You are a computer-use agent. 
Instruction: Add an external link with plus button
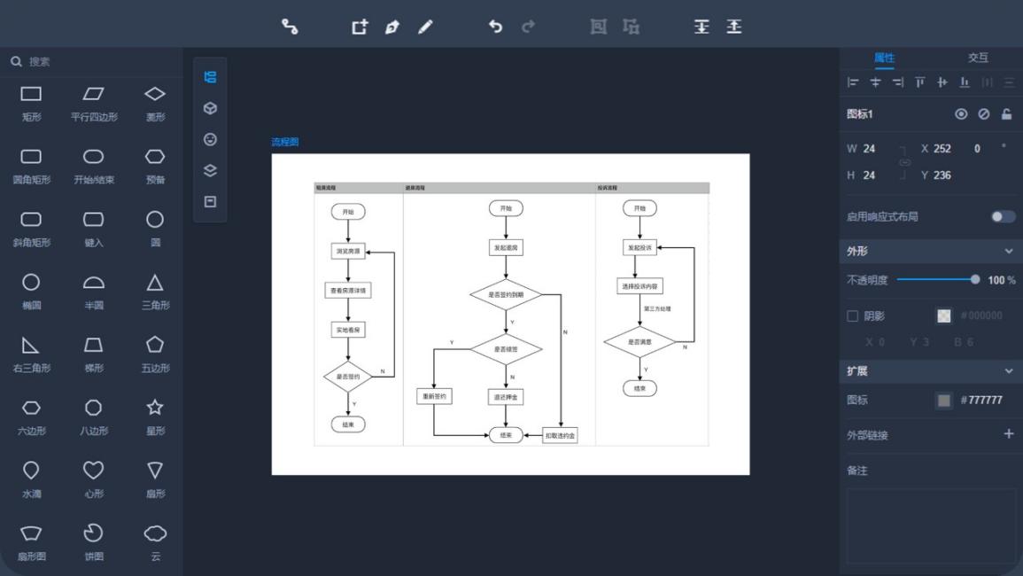1009,434
